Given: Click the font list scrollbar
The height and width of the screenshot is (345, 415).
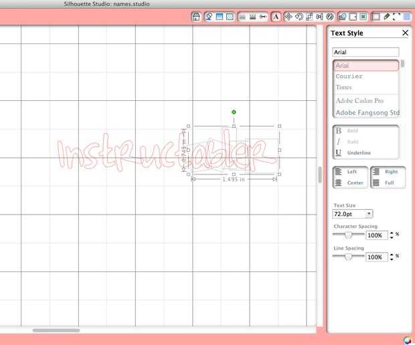Looking at the screenshot, I should pos(402,64).
